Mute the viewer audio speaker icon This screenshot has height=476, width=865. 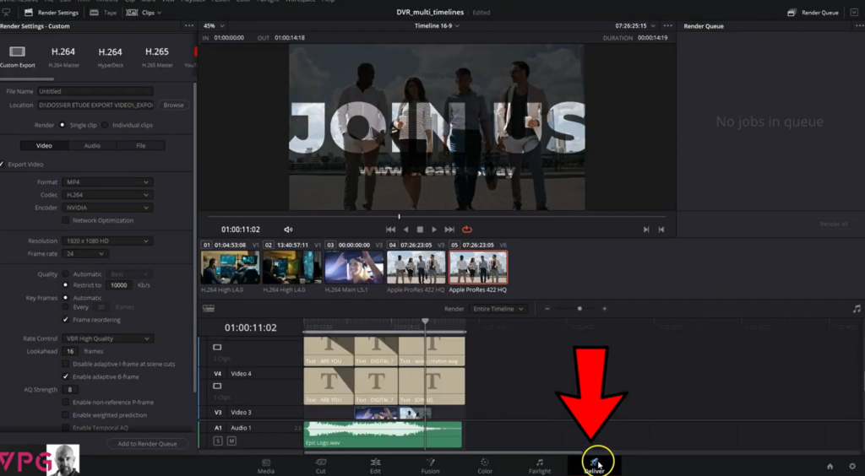pos(288,230)
